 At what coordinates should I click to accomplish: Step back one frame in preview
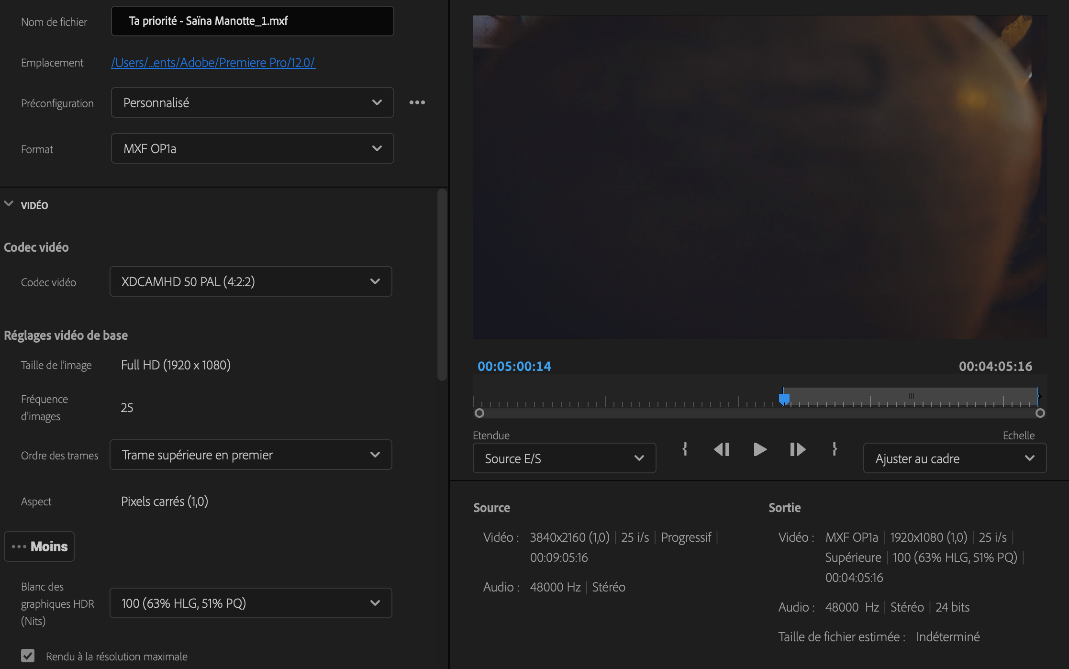click(722, 449)
